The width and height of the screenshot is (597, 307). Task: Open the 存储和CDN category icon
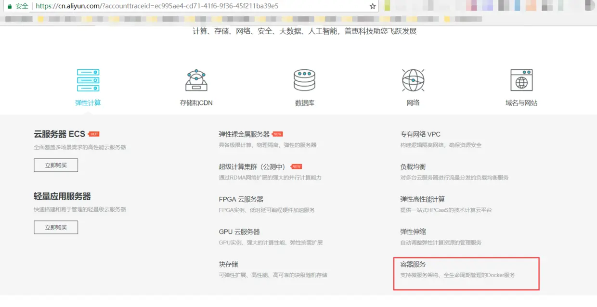[196, 80]
